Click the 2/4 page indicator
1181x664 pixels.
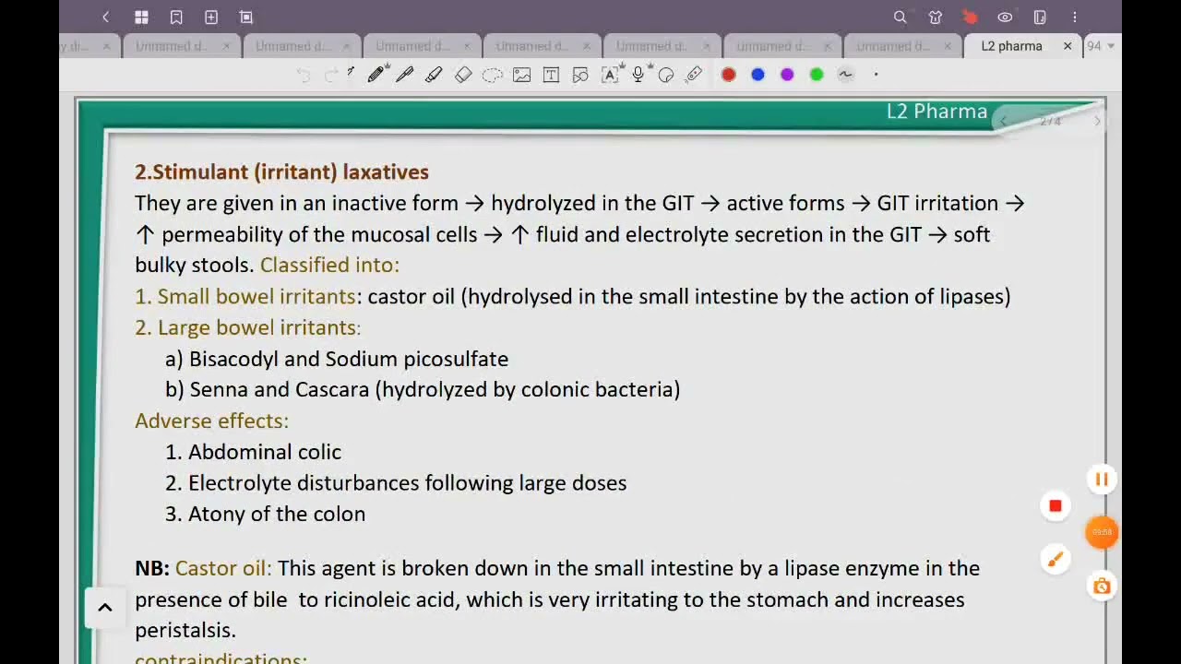pyautogui.click(x=1051, y=121)
